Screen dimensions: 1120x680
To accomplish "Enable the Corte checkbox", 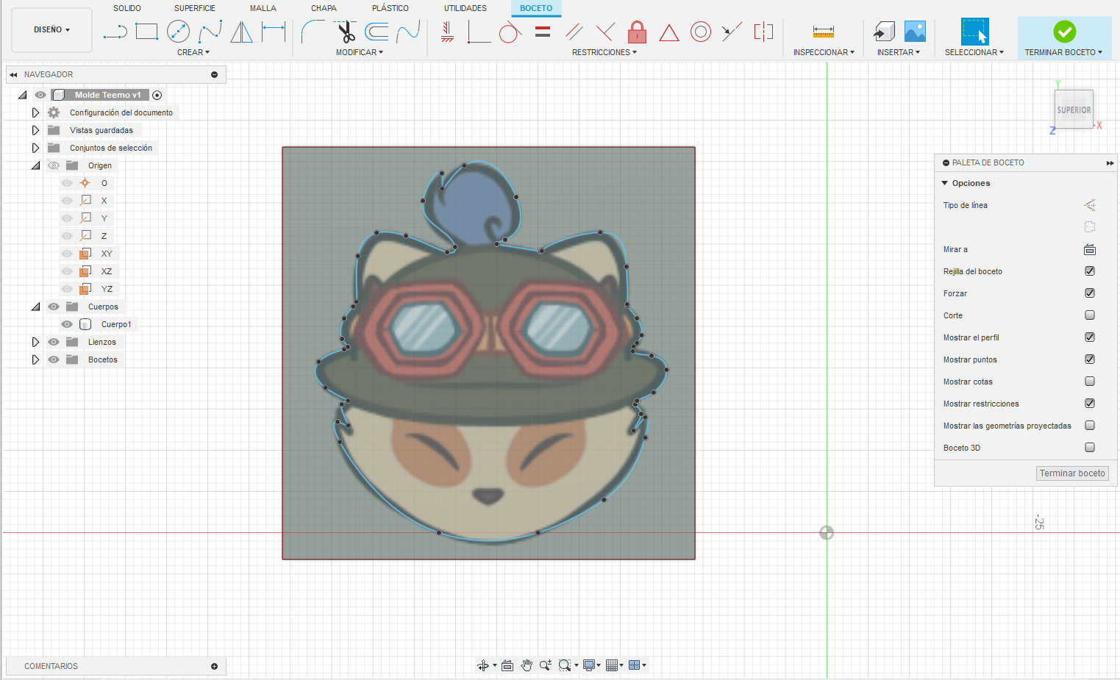I will [x=1090, y=315].
